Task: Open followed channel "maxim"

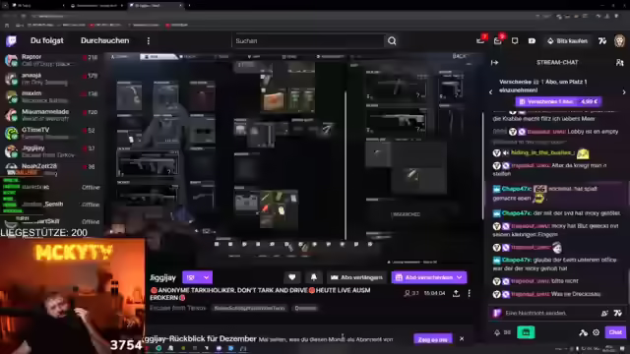Action: click(x=51, y=96)
